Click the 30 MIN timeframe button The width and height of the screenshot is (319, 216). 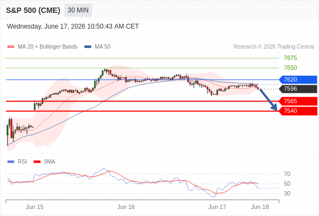click(x=78, y=10)
